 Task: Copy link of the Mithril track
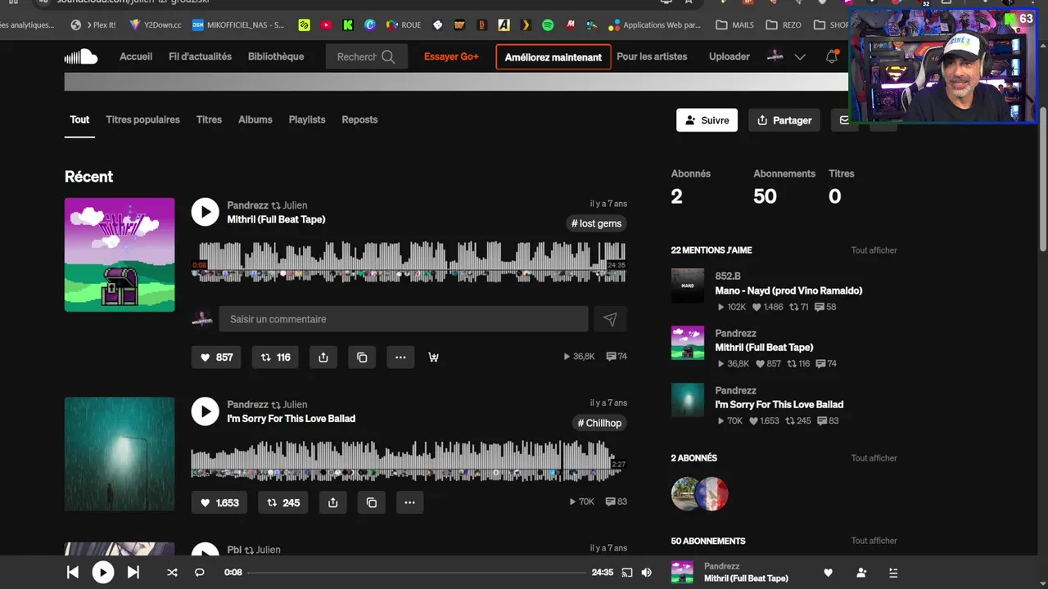[x=362, y=357]
